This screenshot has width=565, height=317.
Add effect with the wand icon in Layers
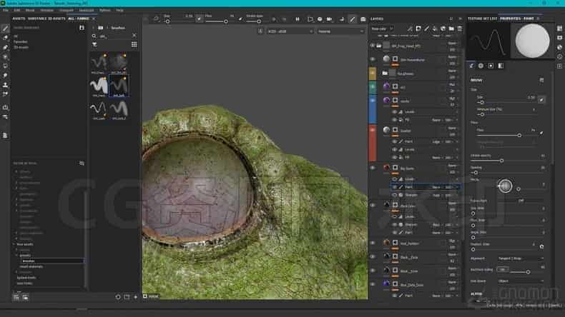click(x=410, y=29)
